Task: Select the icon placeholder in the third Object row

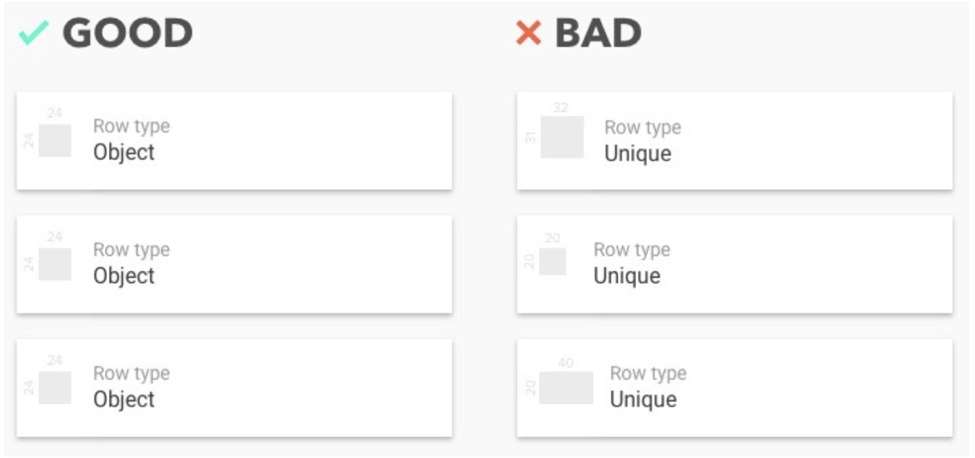Action: coord(55,388)
